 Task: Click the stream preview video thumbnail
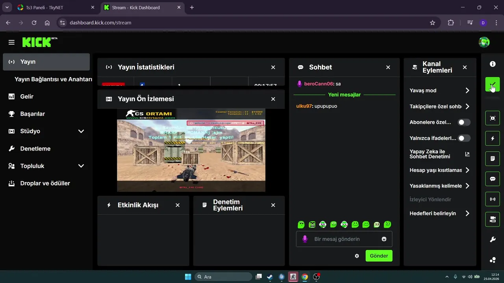(x=191, y=150)
